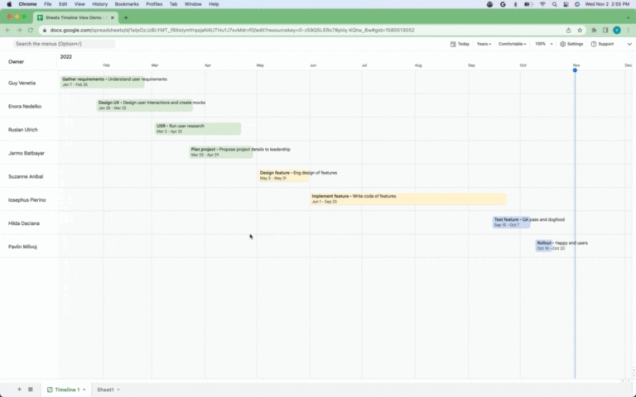
Task: Close the Sheets Timeline View Demo tab
Action: click(x=113, y=17)
